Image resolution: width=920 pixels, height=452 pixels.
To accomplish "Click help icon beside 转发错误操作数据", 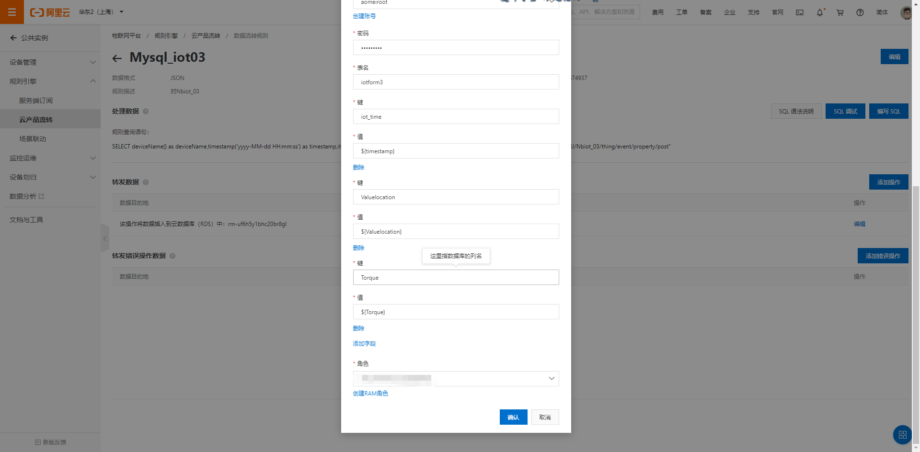I will pos(172,256).
